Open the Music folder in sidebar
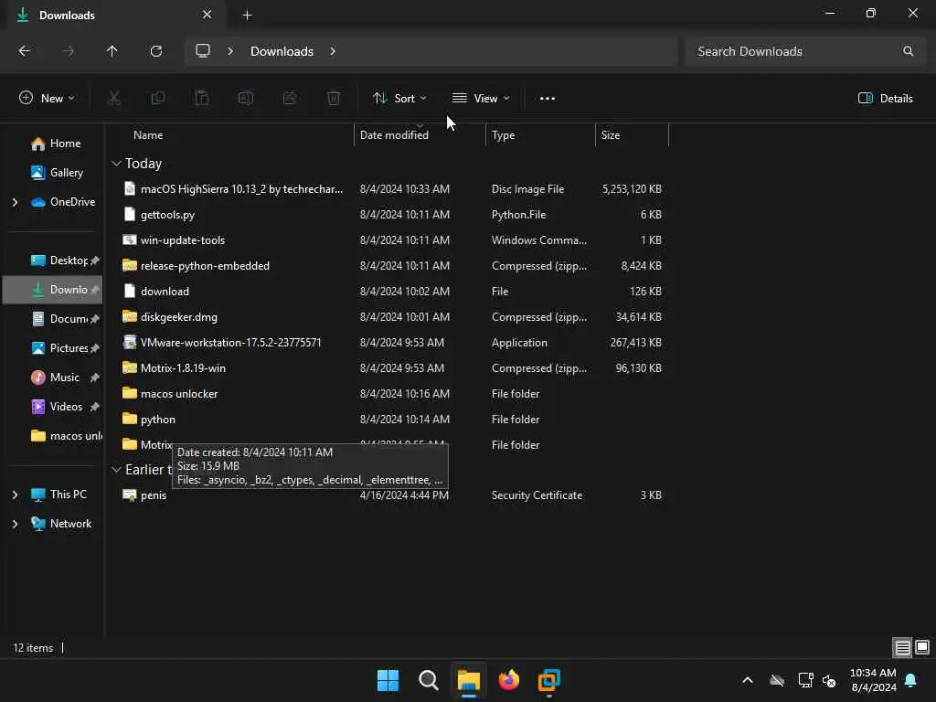Viewport: 936px width, 702px height. (x=56, y=378)
